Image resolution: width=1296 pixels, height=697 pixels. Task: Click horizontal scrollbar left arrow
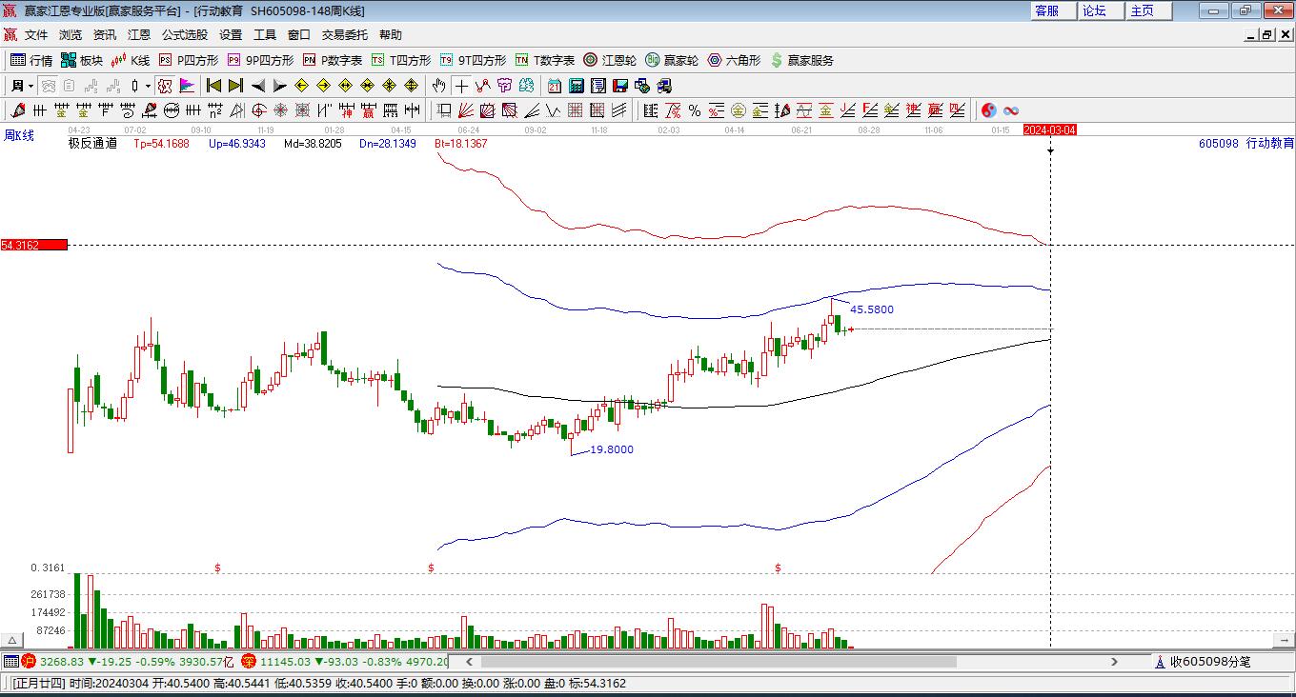click(468, 662)
